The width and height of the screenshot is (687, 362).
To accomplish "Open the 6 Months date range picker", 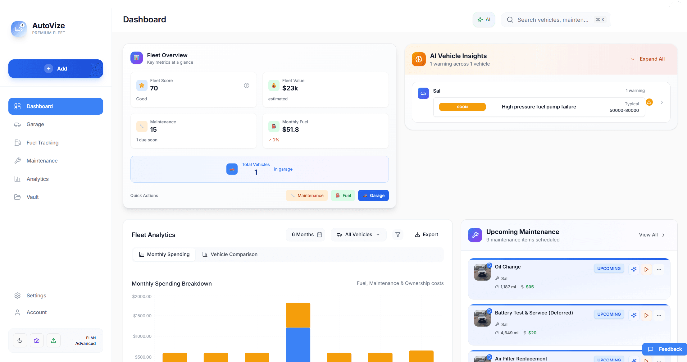I will 306,235.
